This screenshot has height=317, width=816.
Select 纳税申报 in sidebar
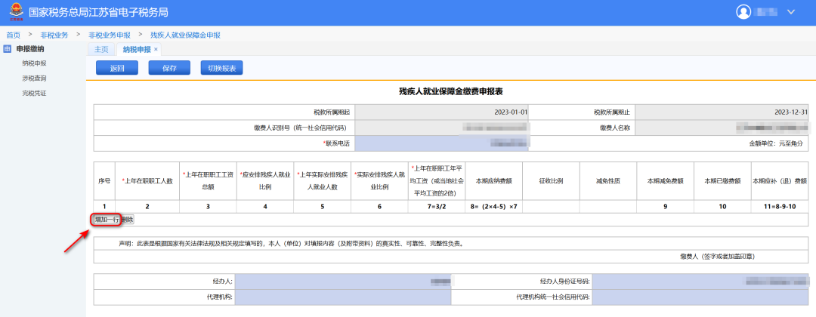(34, 63)
